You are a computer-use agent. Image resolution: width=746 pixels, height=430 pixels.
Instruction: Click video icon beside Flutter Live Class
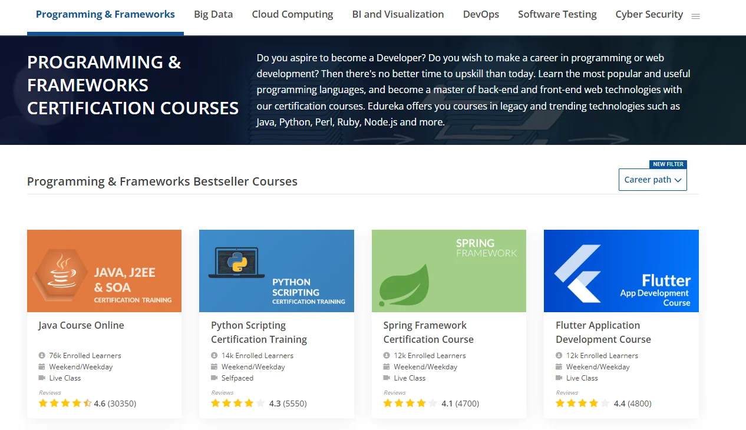click(x=559, y=378)
